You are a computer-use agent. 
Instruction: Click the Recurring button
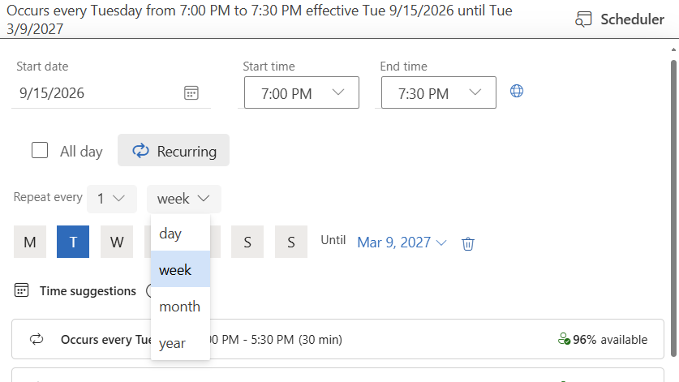tap(174, 150)
